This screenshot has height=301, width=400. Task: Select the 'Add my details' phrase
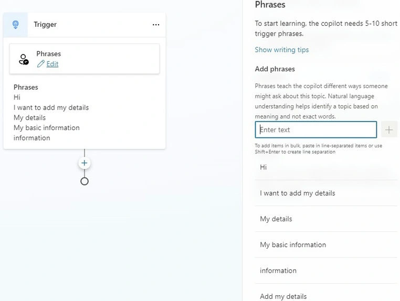(x=326, y=293)
